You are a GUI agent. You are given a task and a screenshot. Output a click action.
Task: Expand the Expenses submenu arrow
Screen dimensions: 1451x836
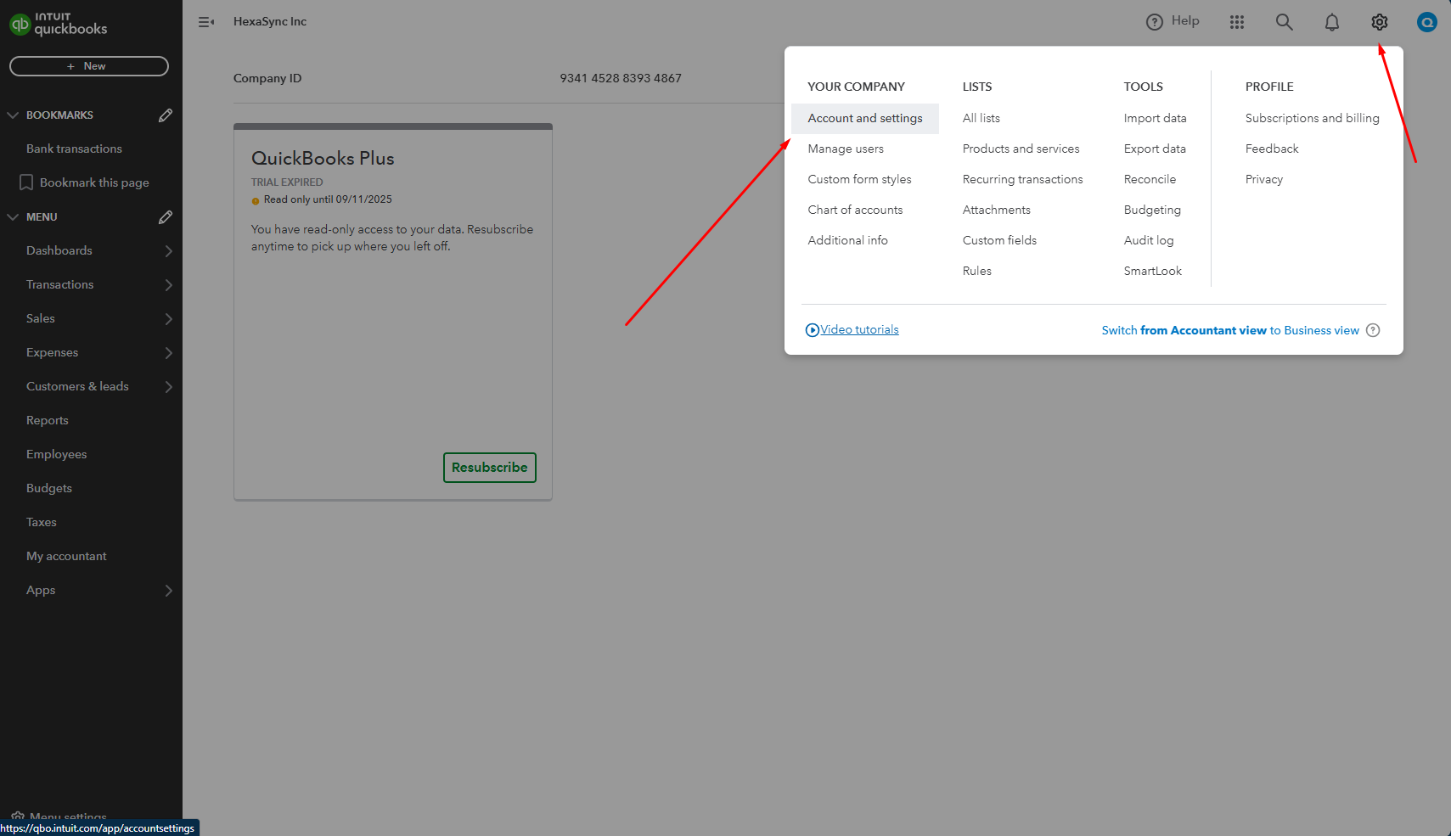tap(168, 352)
